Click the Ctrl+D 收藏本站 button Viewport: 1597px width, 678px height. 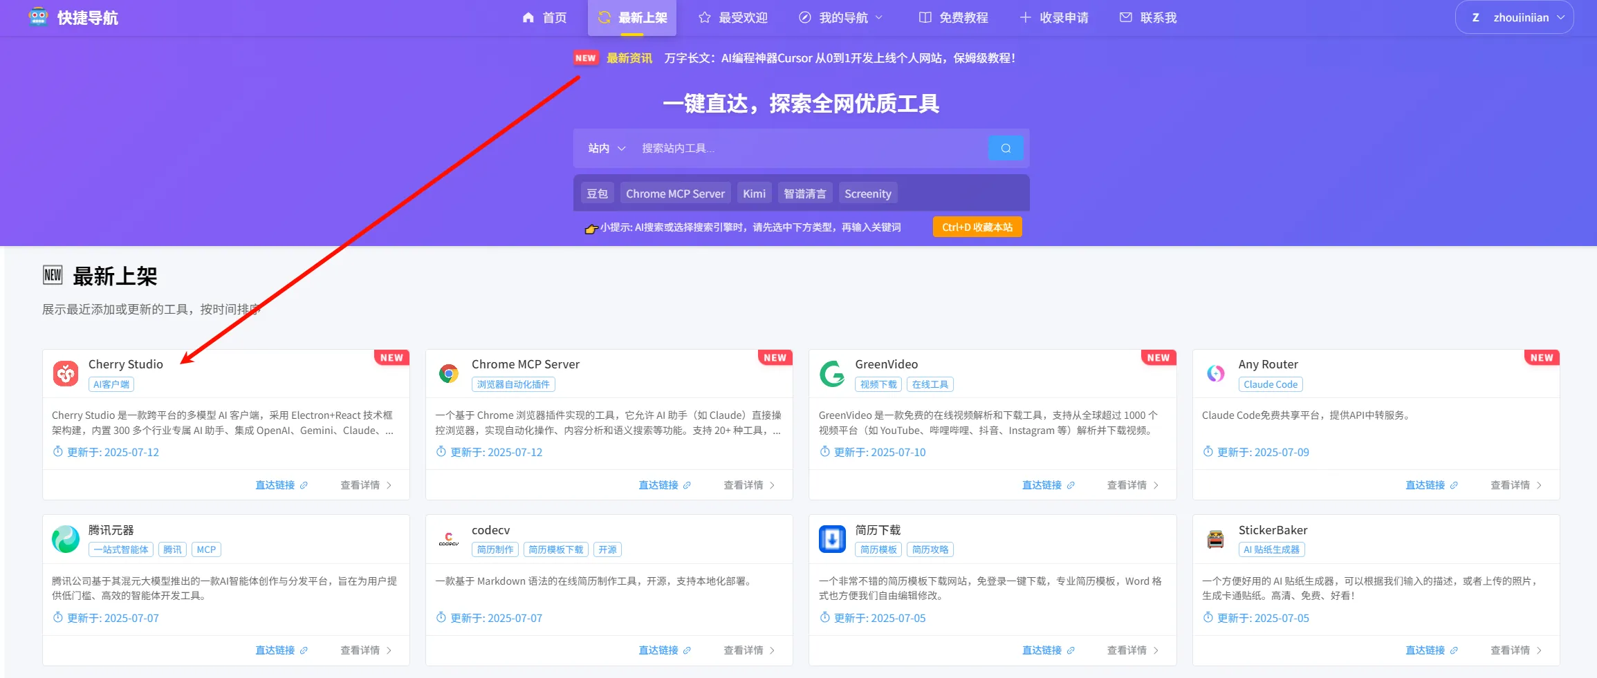[x=977, y=226]
